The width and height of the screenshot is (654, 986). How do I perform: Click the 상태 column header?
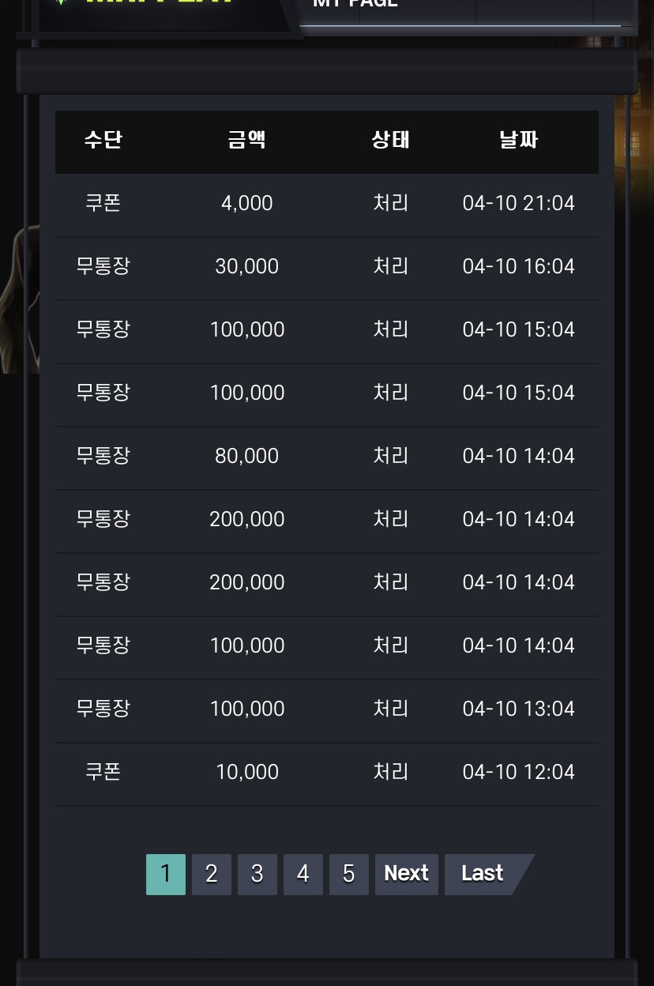pos(390,141)
